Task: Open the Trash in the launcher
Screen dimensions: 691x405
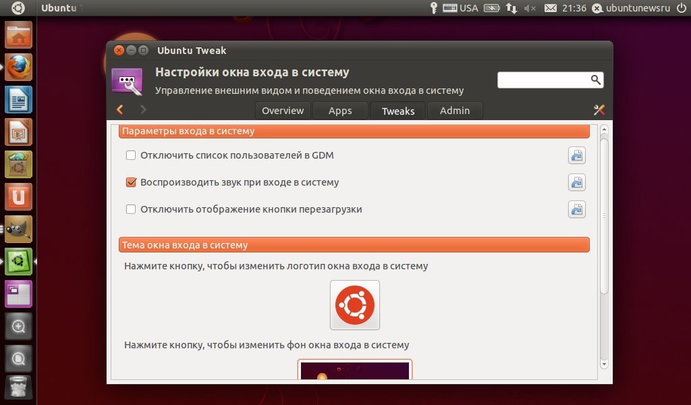Action: pyautogui.click(x=18, y=387)
